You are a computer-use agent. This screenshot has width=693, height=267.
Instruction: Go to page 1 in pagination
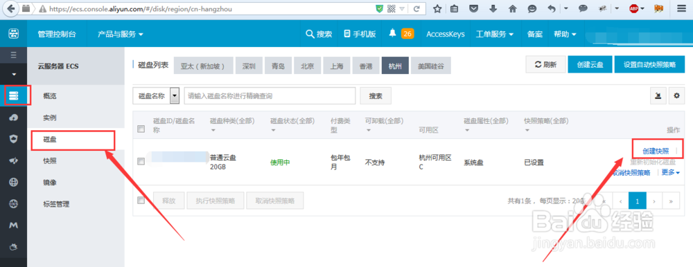pyautogui.click(x=638, y=201)
